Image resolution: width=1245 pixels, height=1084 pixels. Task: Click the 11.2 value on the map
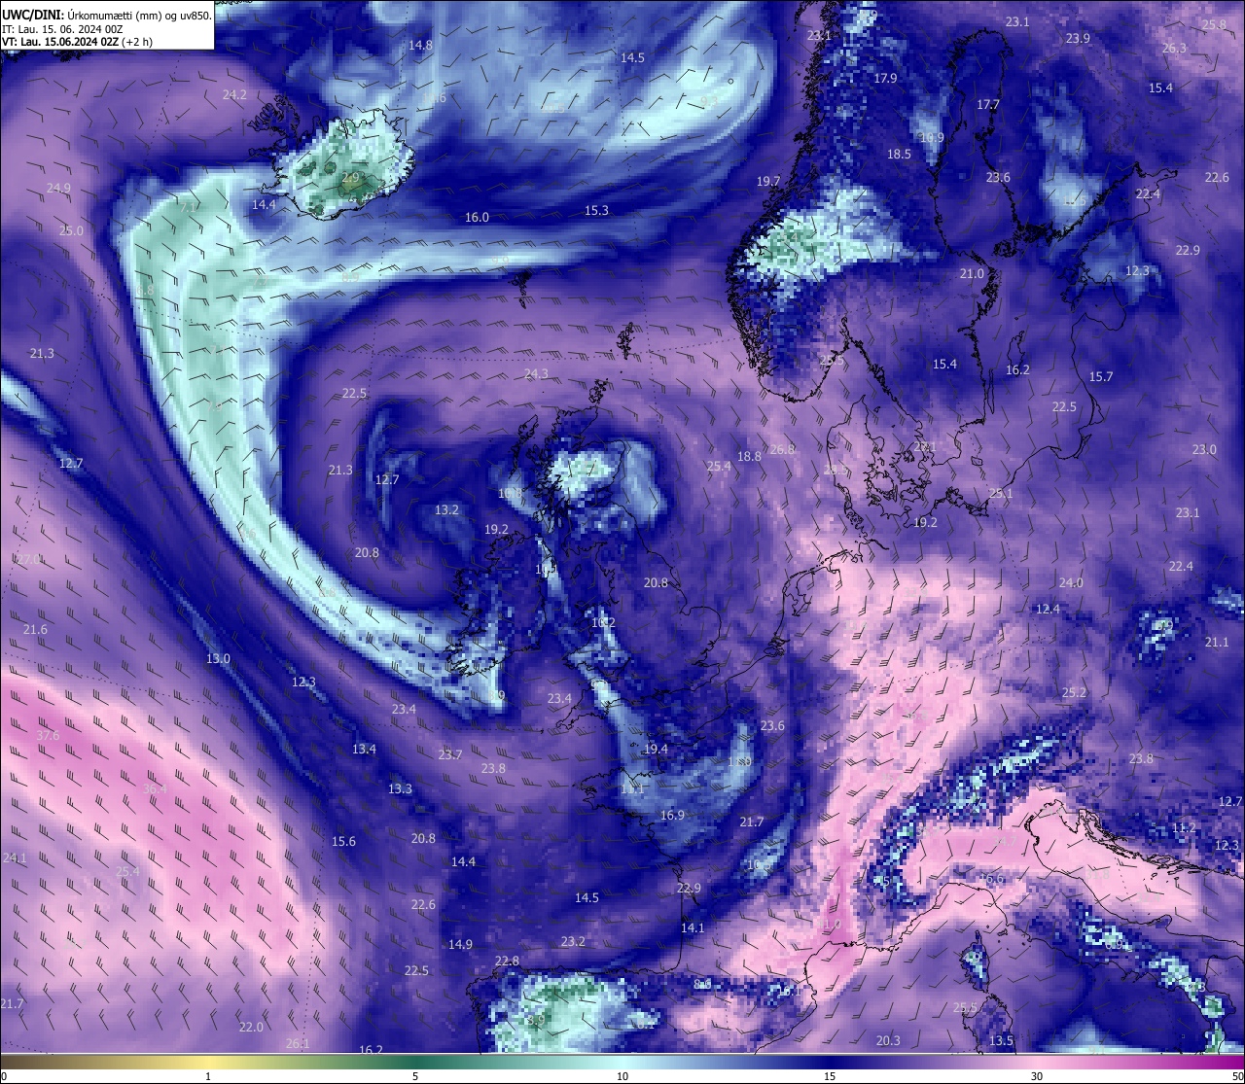pyautogui.click(x=1184, y=828)
